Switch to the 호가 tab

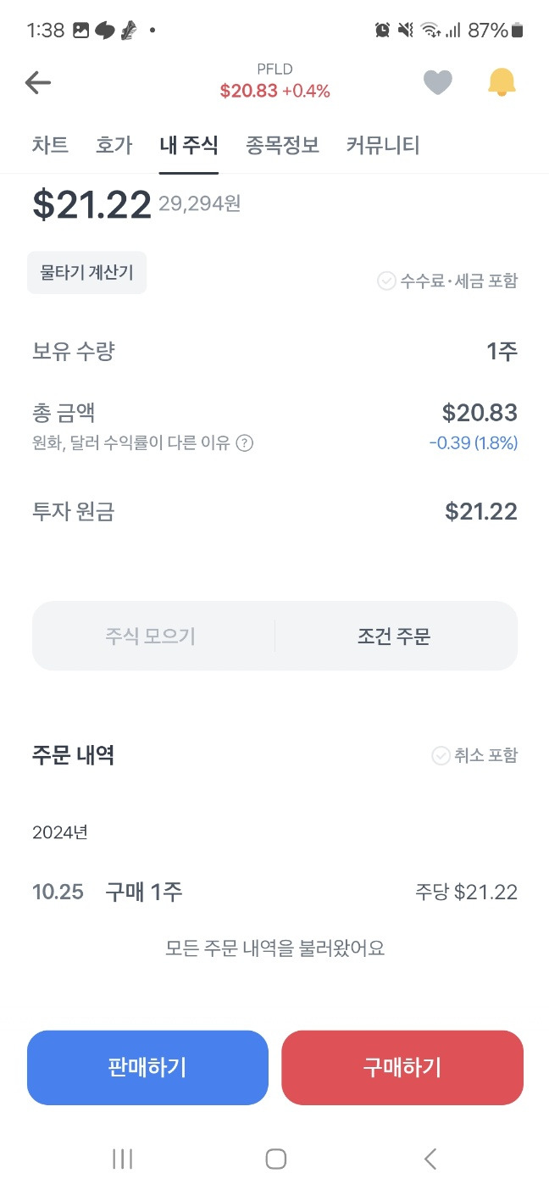[x=114, y=145]
